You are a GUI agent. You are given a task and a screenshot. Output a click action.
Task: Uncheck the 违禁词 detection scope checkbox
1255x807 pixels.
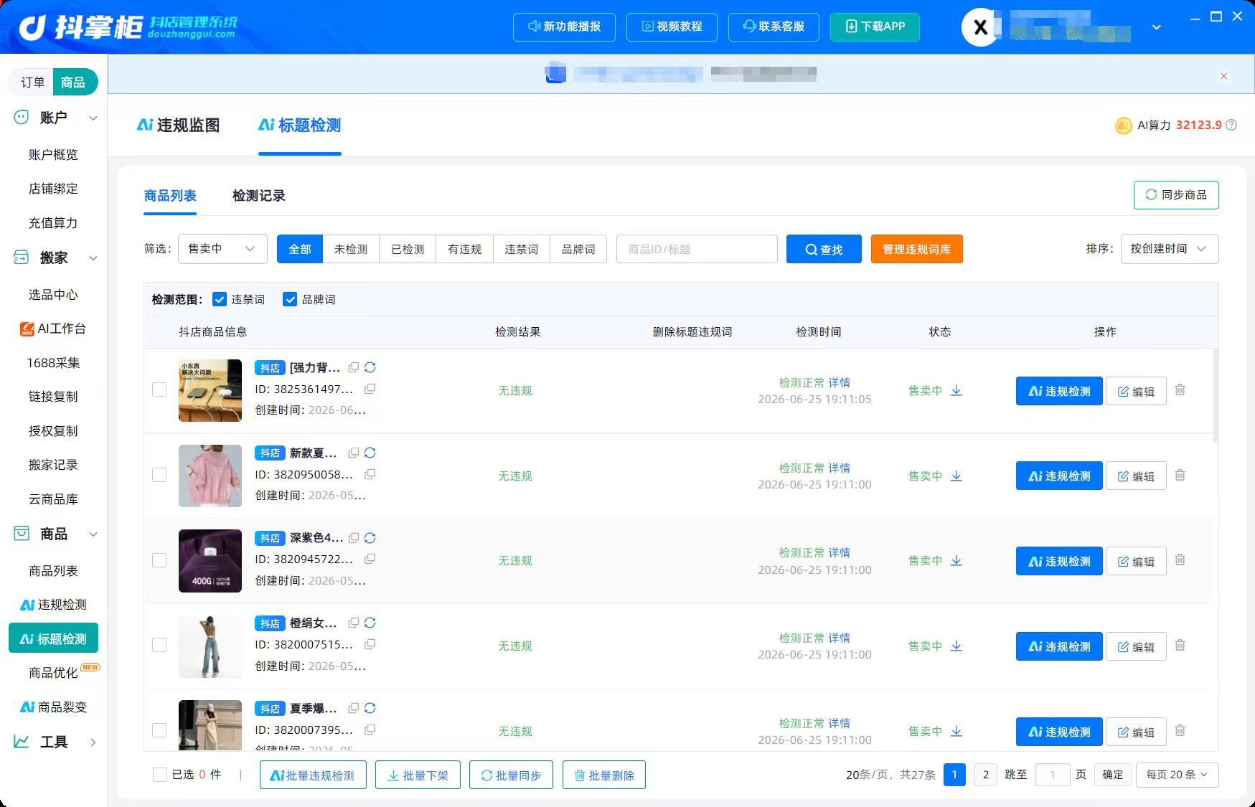[x=220, y=299]
